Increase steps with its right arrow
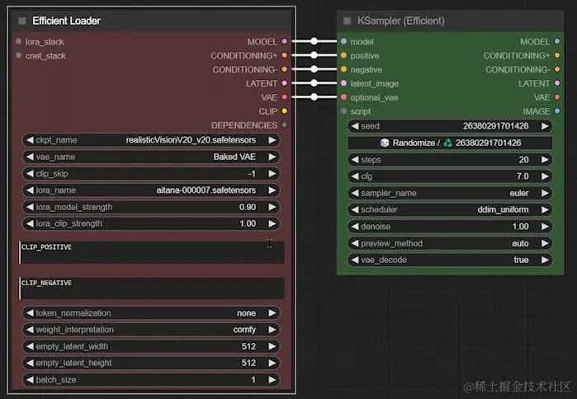Screen dimensions: 577x399 (545, 160)
